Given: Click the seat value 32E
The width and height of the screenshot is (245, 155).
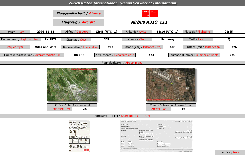Looking at the screenshot, I should [107, 40].
